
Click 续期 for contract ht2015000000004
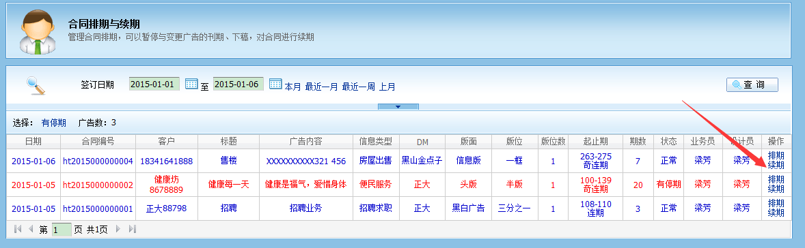tap(776, 165)
